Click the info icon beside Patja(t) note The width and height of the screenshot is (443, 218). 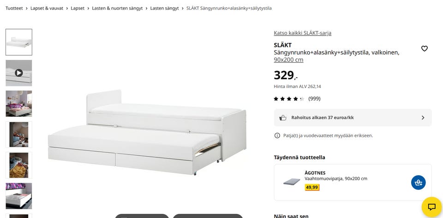coord(277,136)
